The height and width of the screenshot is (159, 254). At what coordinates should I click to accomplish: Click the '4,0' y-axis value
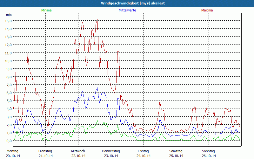[x=10, y=109]
